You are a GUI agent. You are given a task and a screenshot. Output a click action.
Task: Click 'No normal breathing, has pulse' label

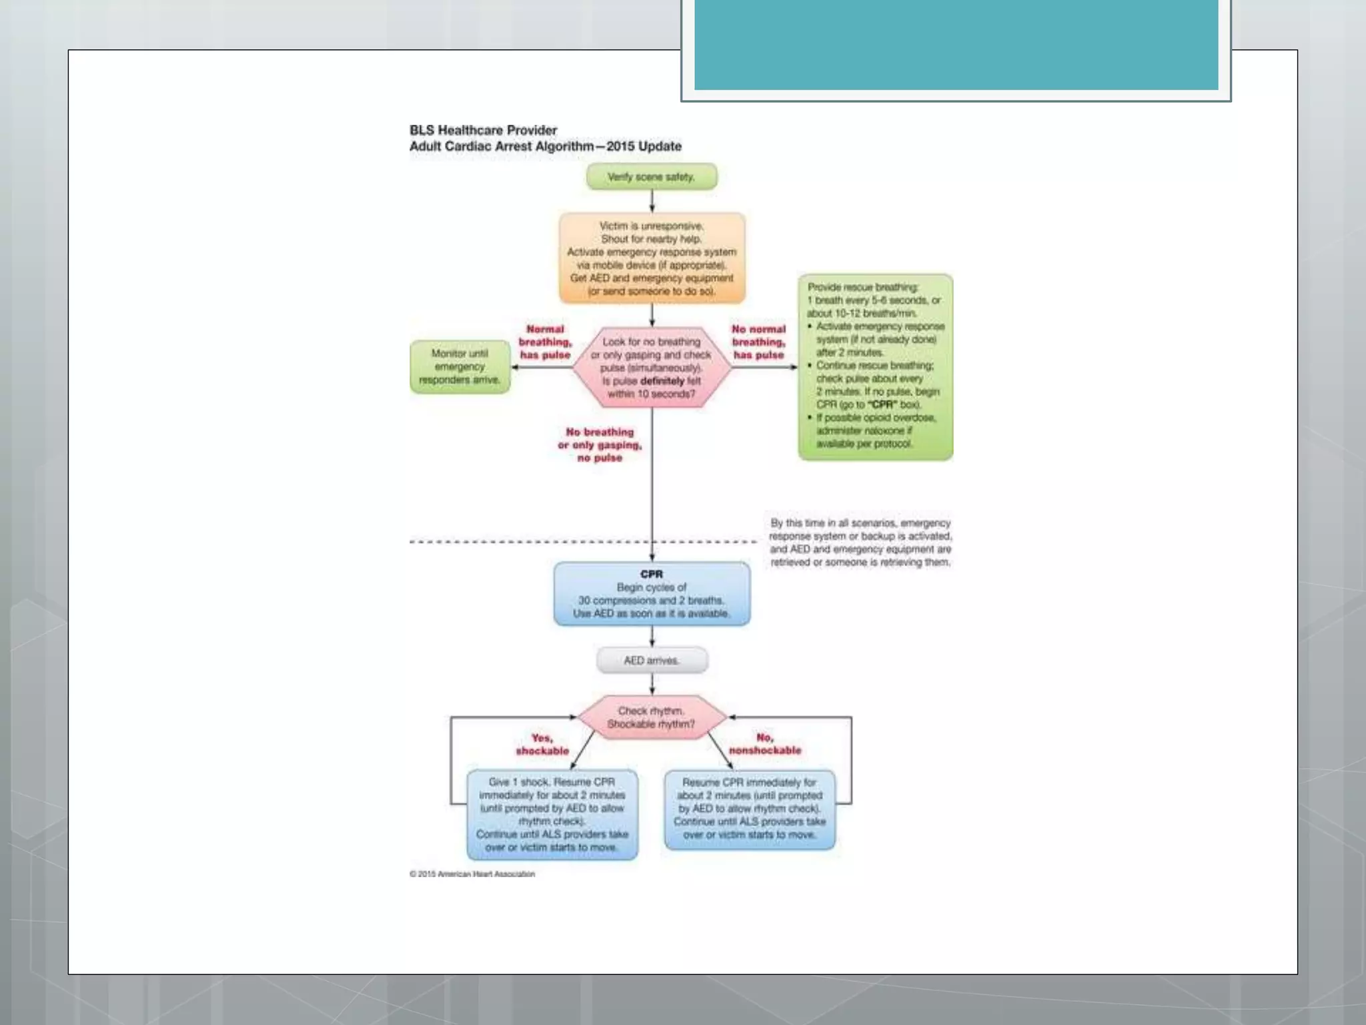tap(758, 342)
